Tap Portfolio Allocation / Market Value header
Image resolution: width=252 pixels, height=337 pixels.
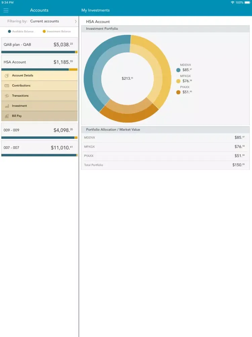click(x=165, y=130)
